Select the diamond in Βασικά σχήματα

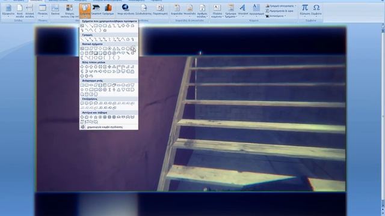pyautogui.click(x=100, y=49)
